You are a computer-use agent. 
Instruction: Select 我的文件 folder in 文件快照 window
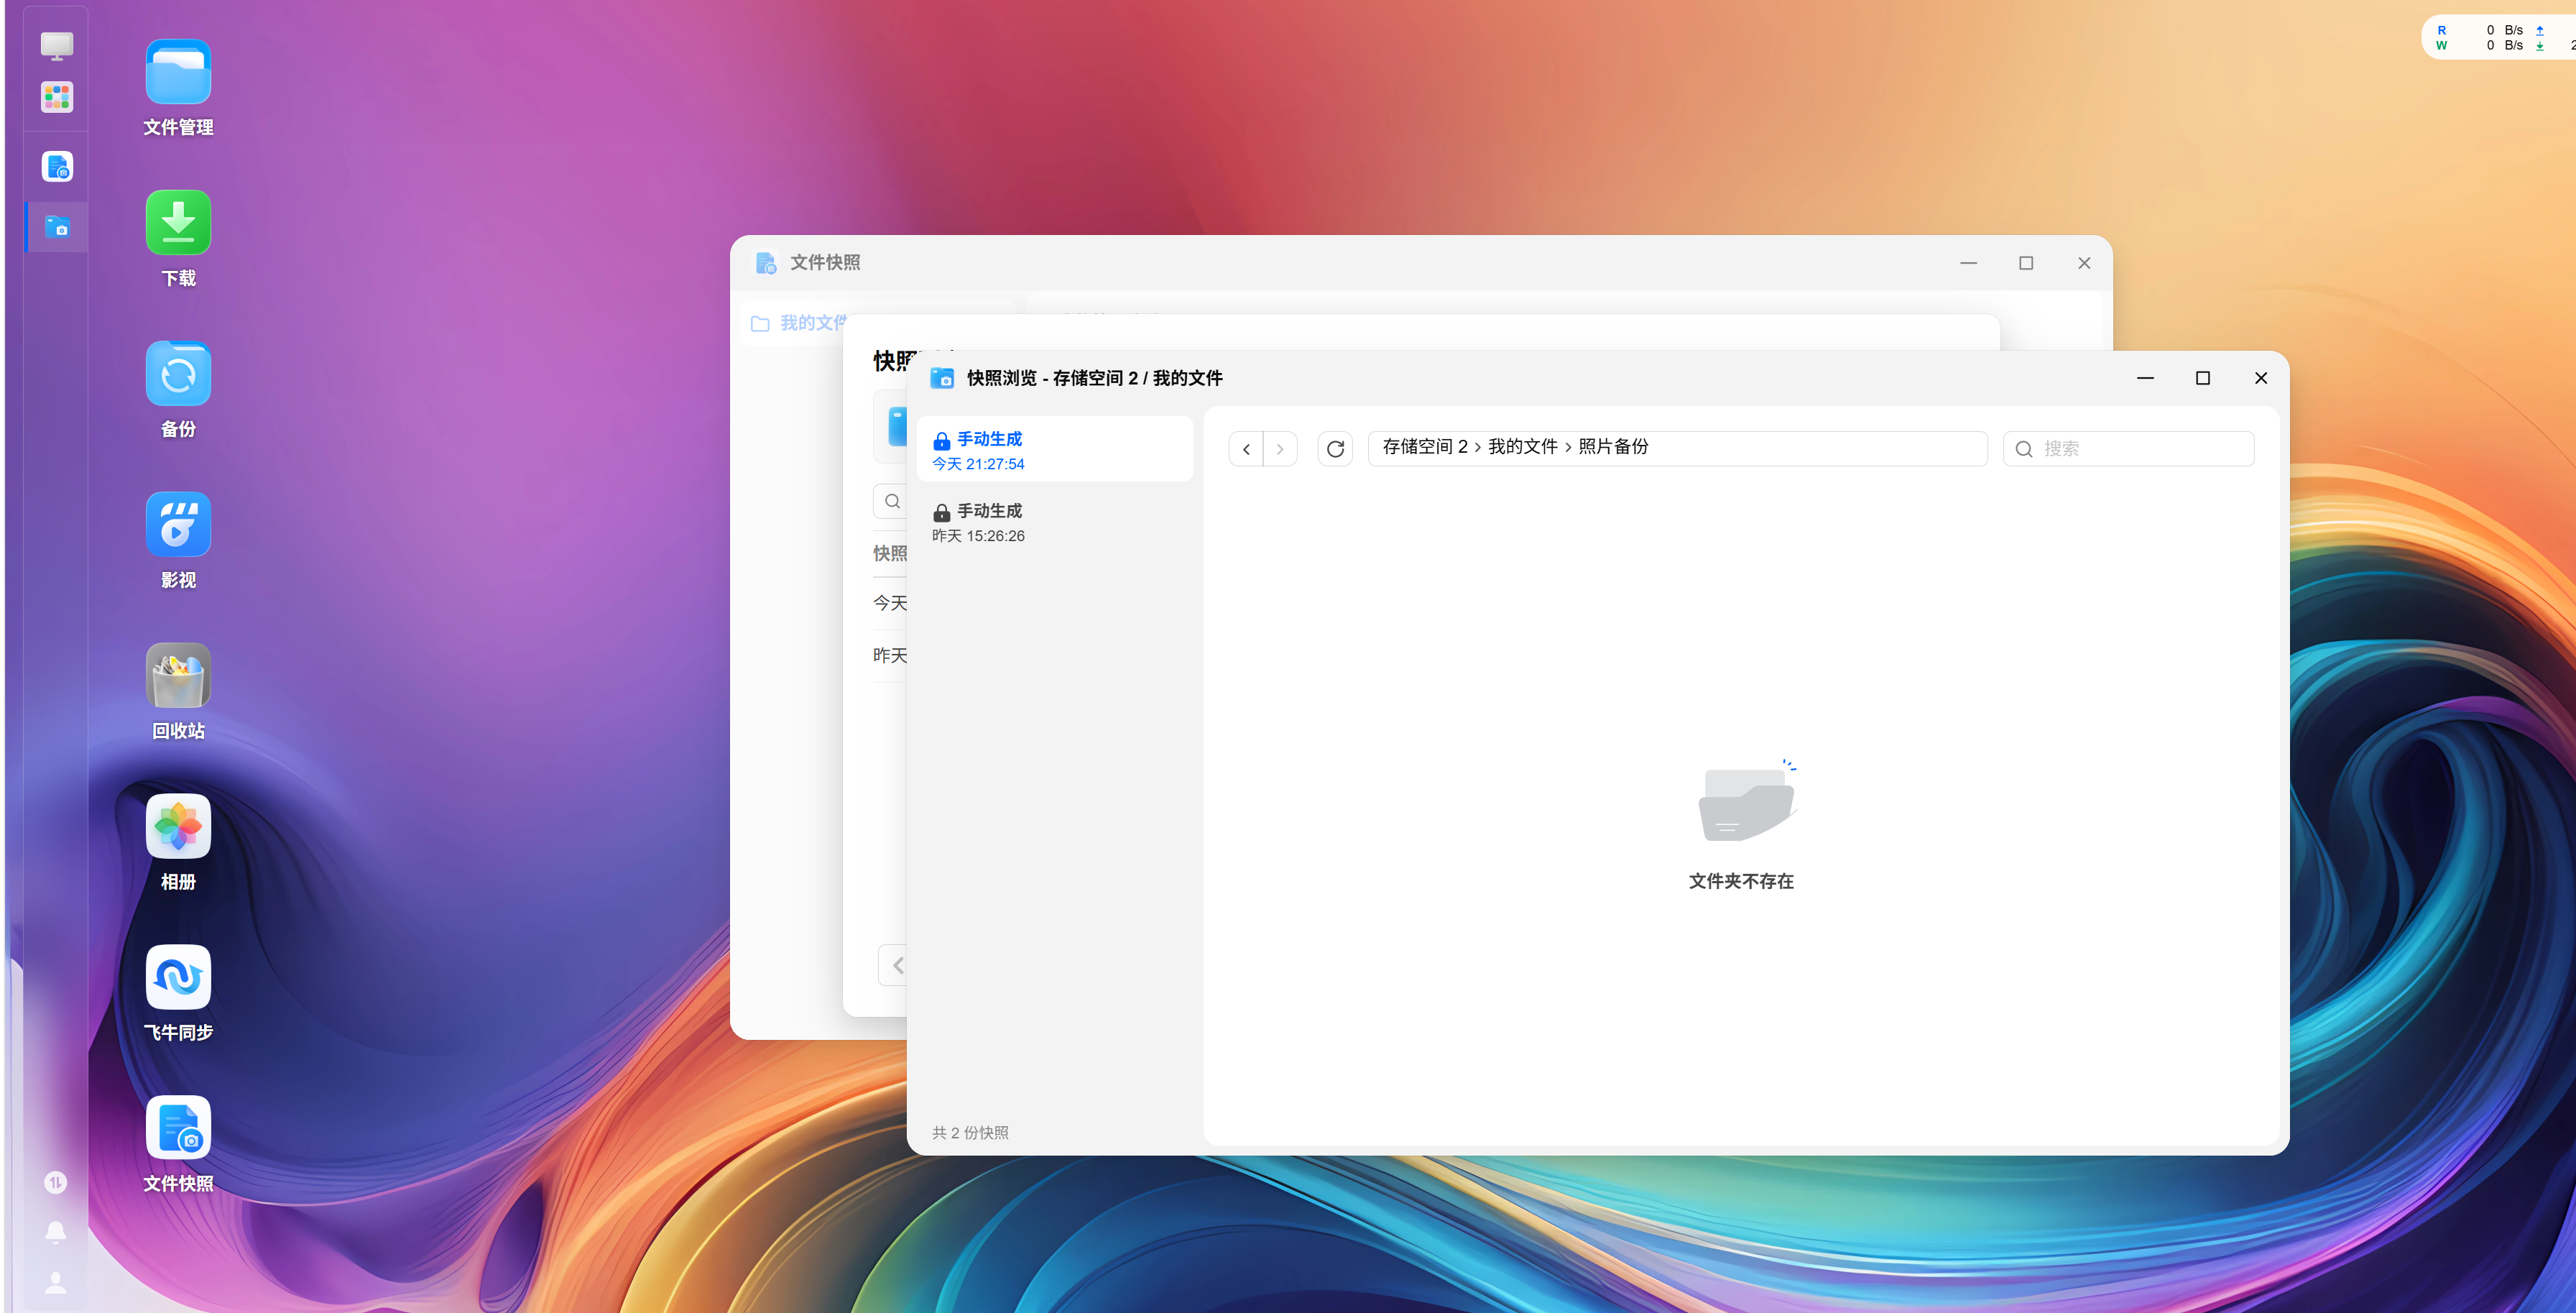pos(800,323)
